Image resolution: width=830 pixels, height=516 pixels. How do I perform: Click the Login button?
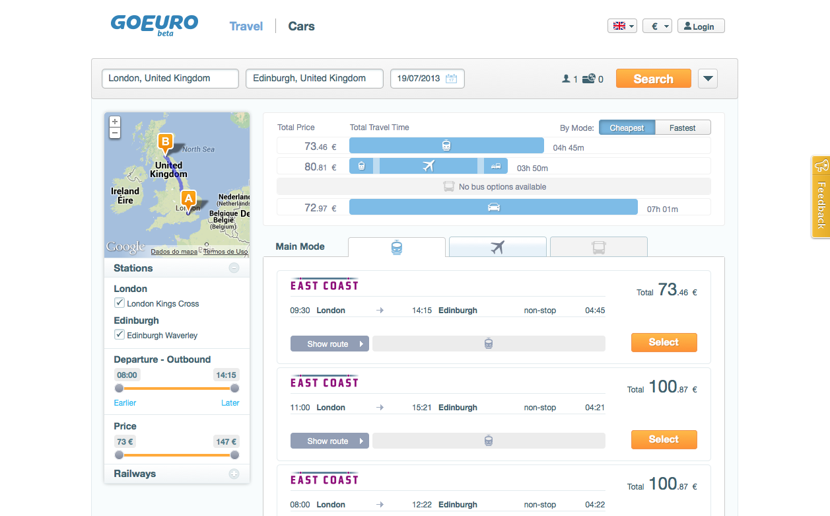click(701, 26)
